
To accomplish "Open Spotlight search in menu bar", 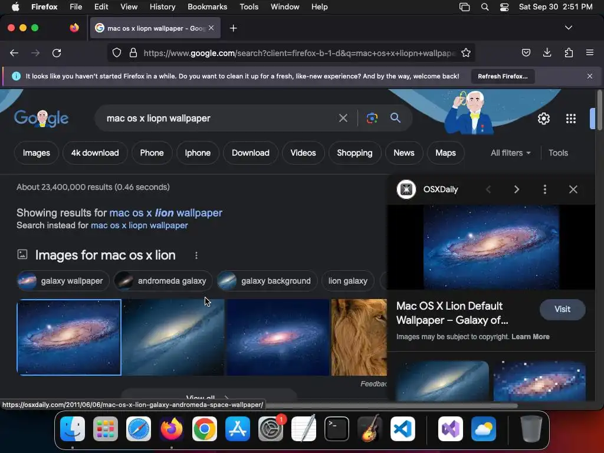I will coord(485,7).
